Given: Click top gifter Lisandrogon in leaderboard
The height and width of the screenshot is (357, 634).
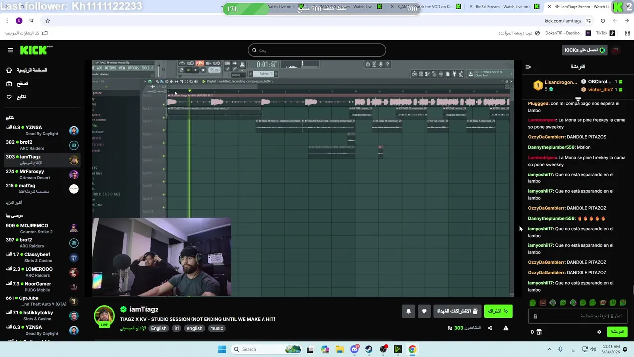Looking at the screenshot, I should click(555, 85).
